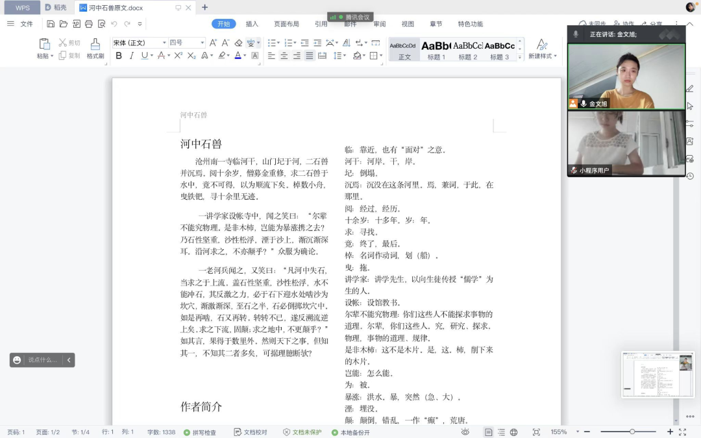701x438 pixels.
Task: Toggle Align right paragraph button
Action: point(297,55)
